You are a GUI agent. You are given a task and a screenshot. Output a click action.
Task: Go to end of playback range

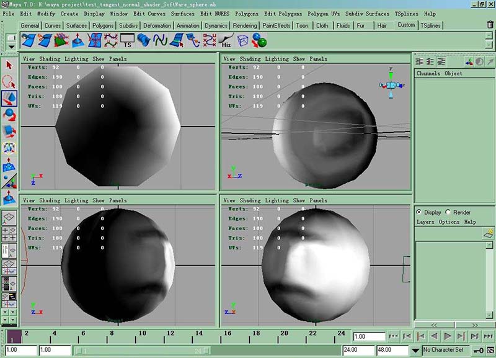(x=488, y=336)
